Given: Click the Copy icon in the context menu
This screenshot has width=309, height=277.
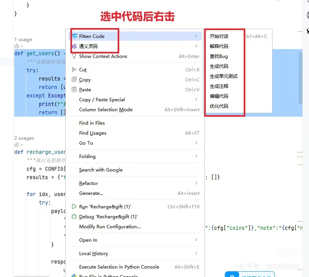Looking at the screenshot, I should [x=73, y=80].
